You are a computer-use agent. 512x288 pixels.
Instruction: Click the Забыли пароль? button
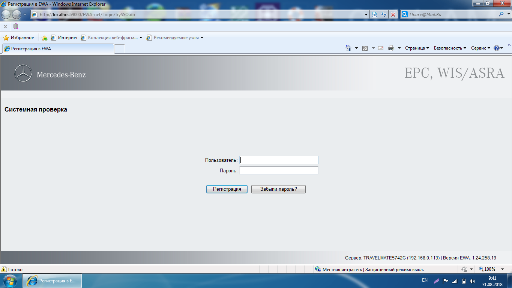(x=278, y=189)
